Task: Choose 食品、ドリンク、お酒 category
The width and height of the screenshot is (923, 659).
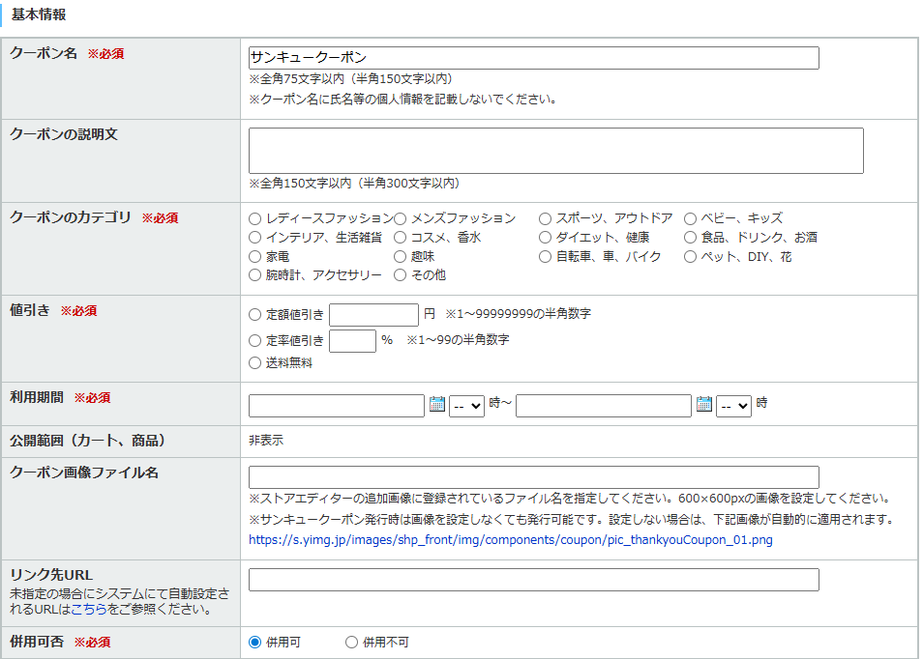Action: [x=690, y=238]
